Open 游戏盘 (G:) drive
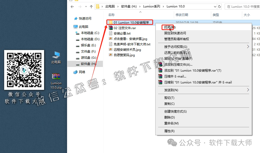 coord(88,58)
